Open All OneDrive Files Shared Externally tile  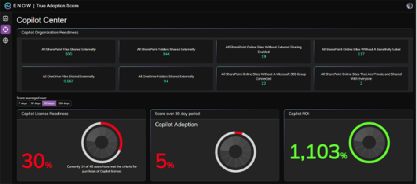(x=68, y=79)
